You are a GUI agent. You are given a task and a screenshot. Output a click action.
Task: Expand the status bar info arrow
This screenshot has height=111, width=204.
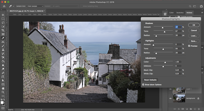click(x=41, y=110)
